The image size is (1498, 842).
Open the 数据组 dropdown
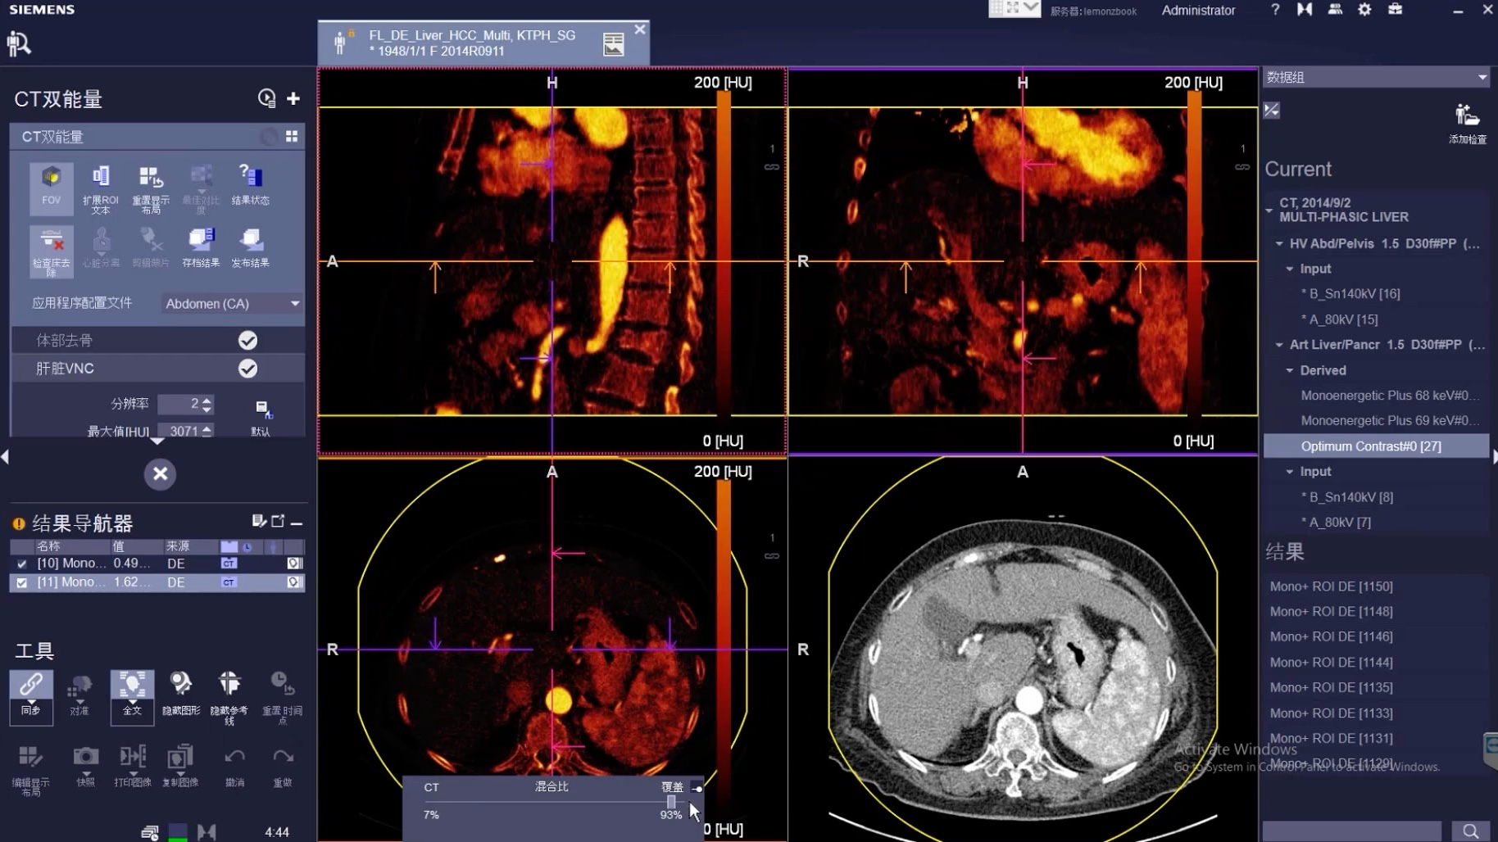(x=1376, y=77)
